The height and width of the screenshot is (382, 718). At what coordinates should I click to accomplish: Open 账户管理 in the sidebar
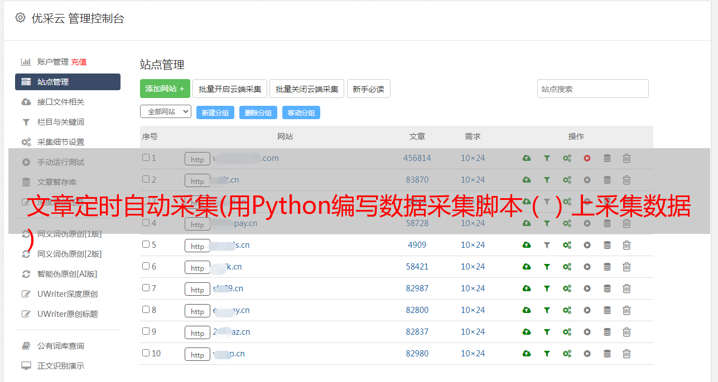coord(53,62)
